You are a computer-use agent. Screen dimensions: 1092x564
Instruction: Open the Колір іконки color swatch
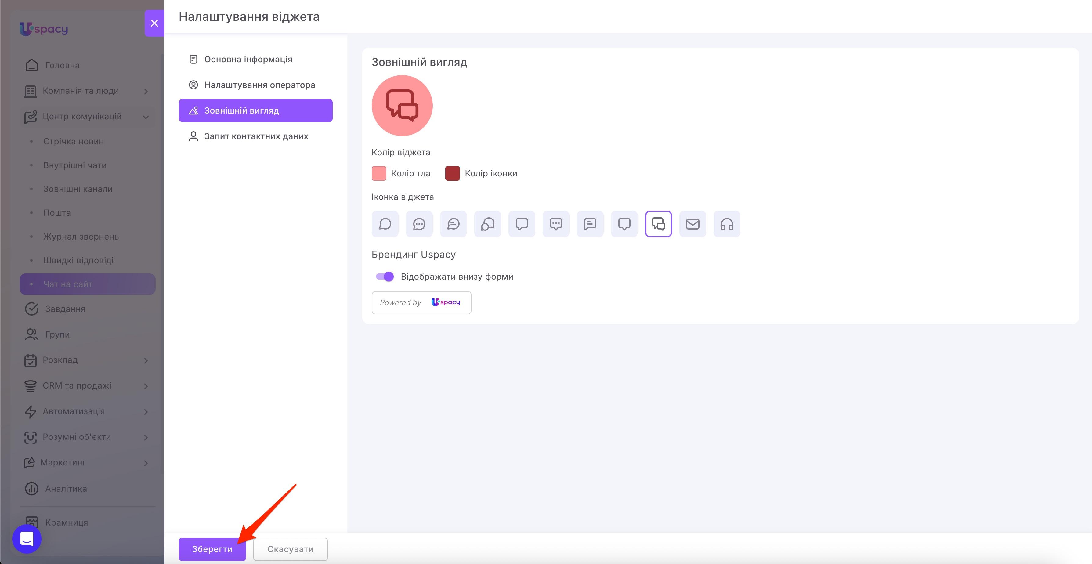click(452, 173)
